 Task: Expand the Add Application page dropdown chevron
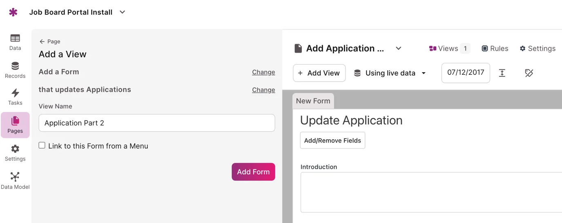398,49
